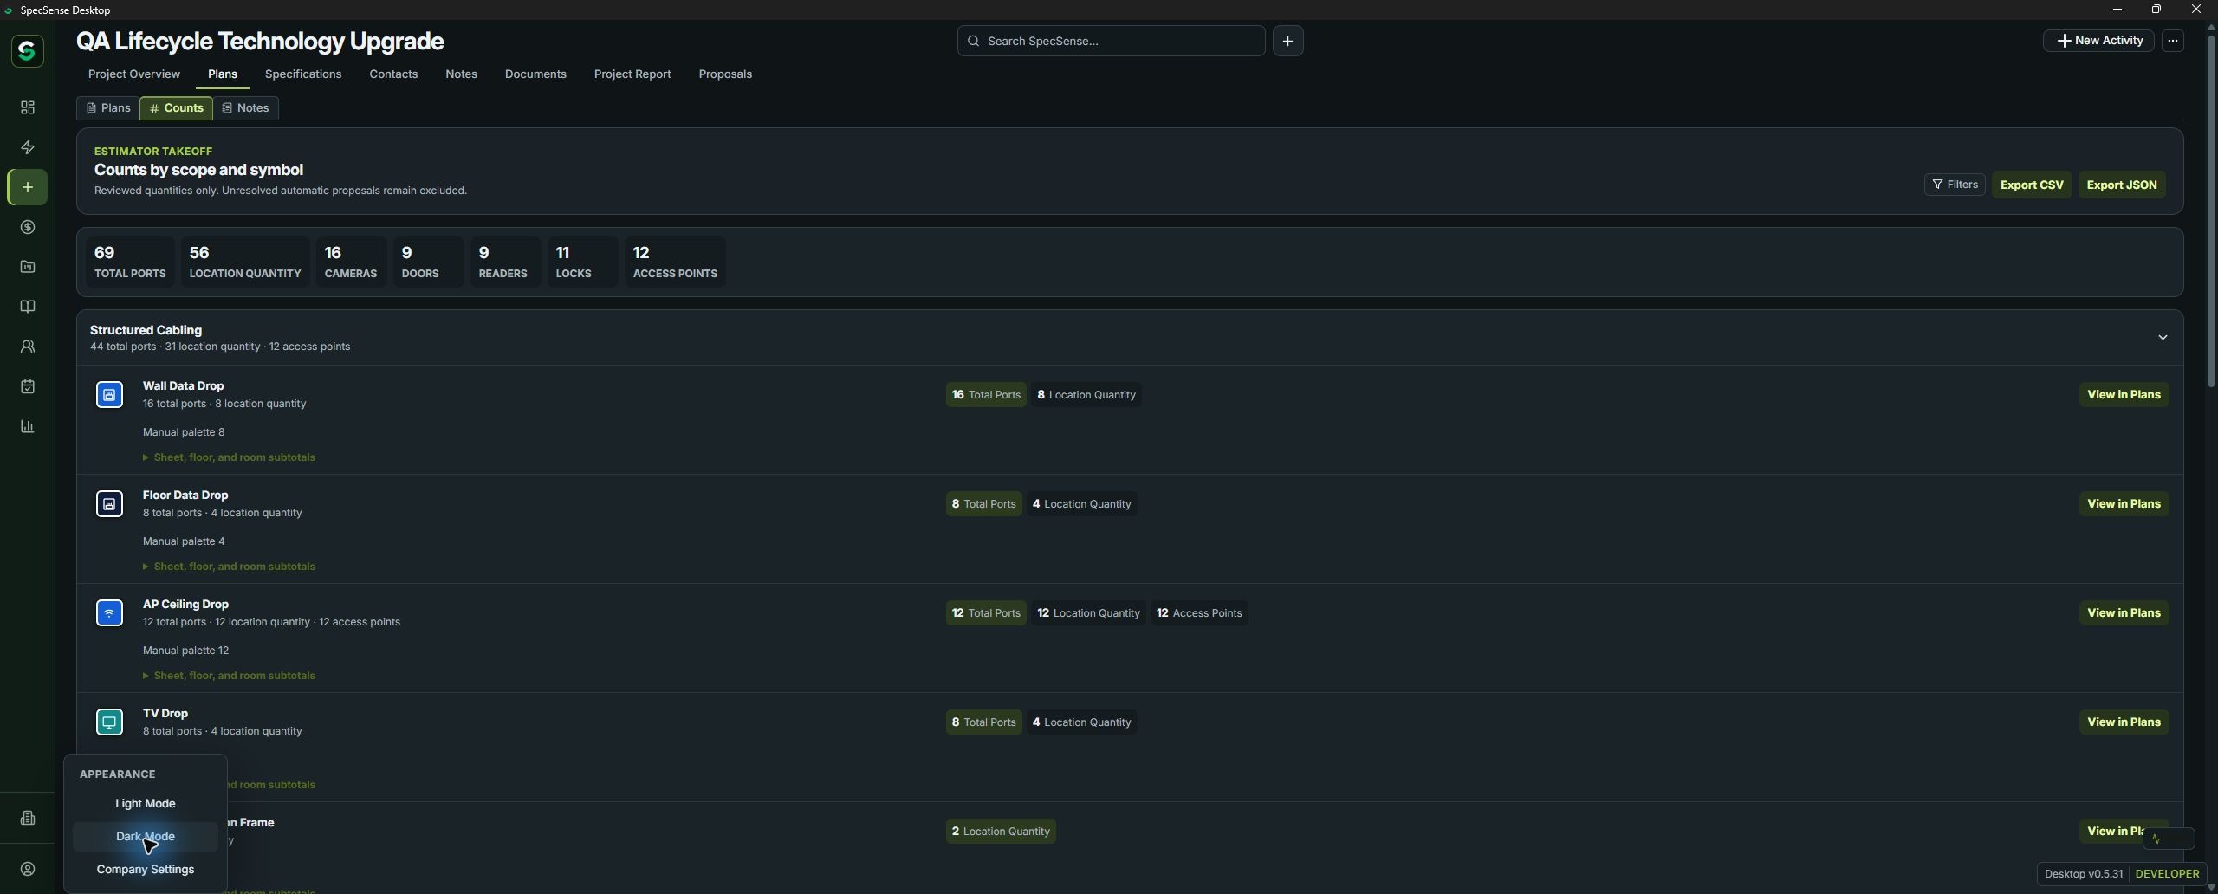Click the Export JSON button
Image resolution: width=2218 pixels, height=894 pixels.
2122,185
